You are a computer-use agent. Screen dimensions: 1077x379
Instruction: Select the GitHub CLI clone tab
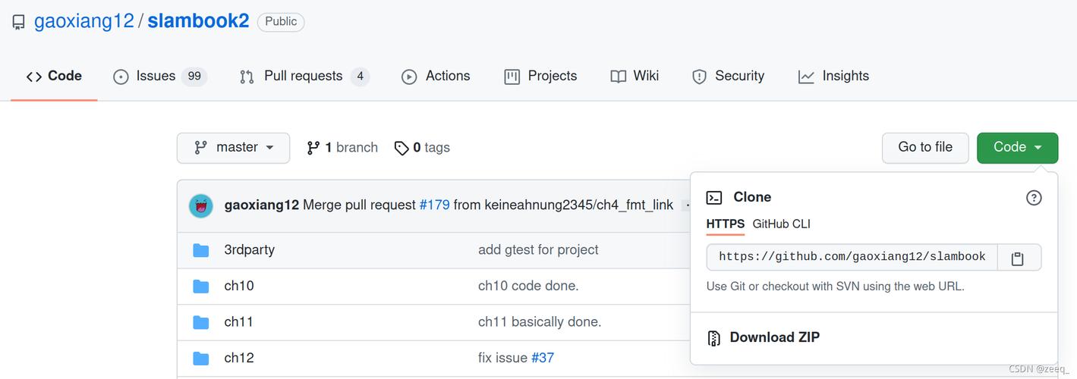pos(782,224)
